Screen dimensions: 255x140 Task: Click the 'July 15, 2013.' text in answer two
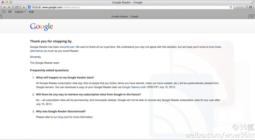click(44, 104)
